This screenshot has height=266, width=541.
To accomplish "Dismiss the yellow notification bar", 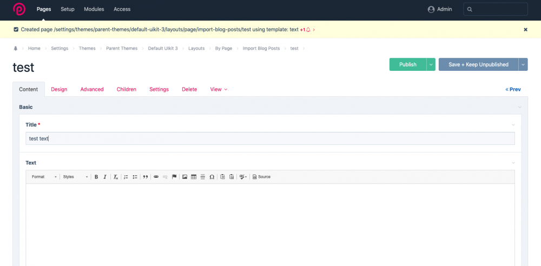I will (525, 30).
